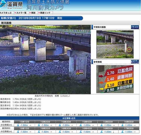Select the 15時30分 time header
The height and width of the screenshot is (135, 141).
pos(66,122)
